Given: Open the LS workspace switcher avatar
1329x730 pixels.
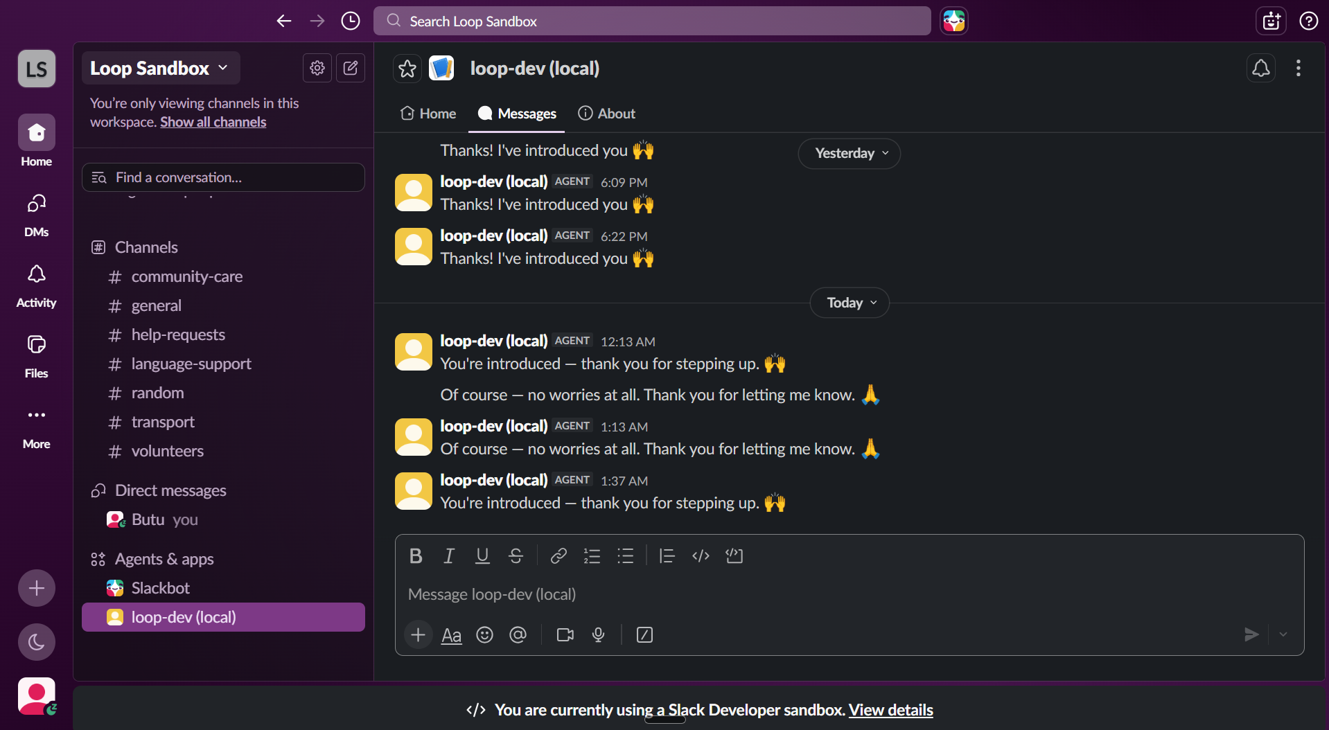Looking at the screenshot, I should click(x=37, y=69).
